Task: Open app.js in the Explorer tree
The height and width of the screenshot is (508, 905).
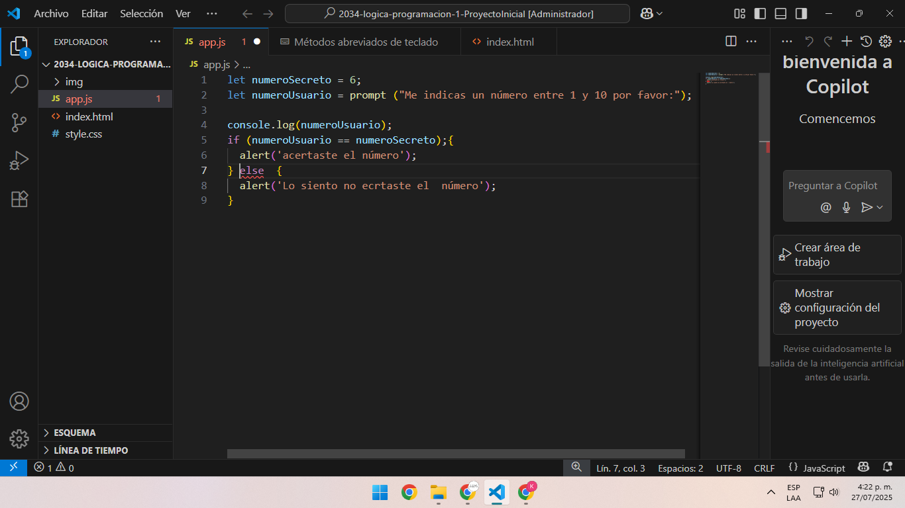Action: (x=105, y=99)
